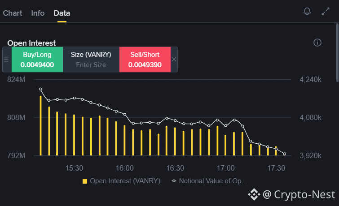Click the yellow Open Interest legend swatch
Screen dimensions: 339x206
pos(85,181)
